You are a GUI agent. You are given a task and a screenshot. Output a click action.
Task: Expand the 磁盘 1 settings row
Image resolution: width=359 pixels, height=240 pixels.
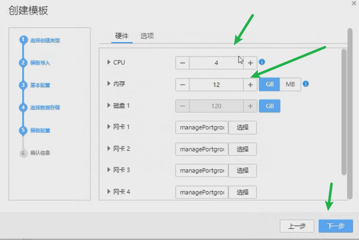pyautogui.click(x=109, y=106)
